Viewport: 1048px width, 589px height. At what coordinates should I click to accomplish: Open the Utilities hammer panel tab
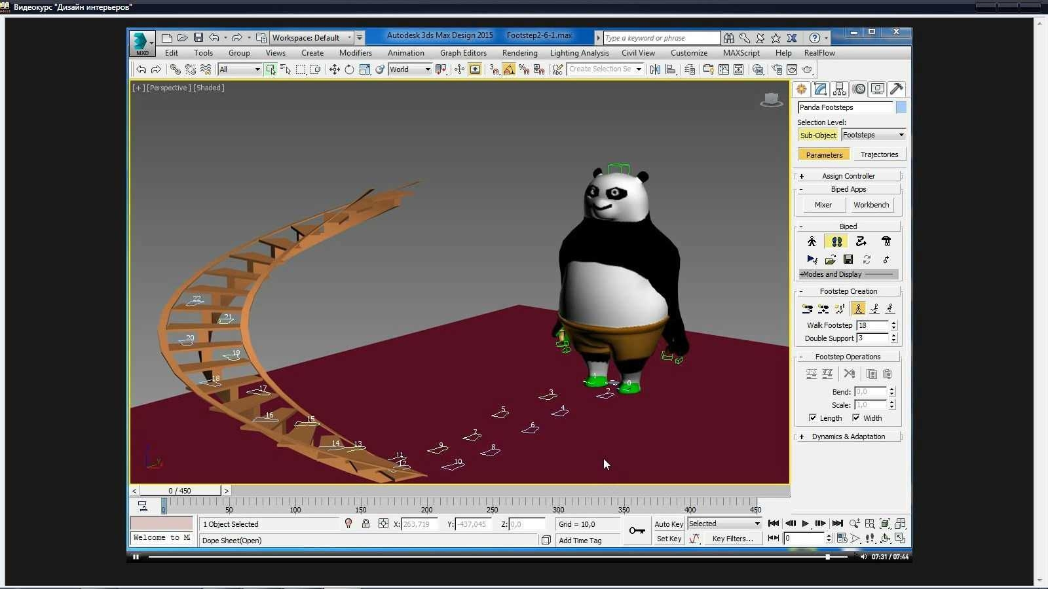[897, 89]
